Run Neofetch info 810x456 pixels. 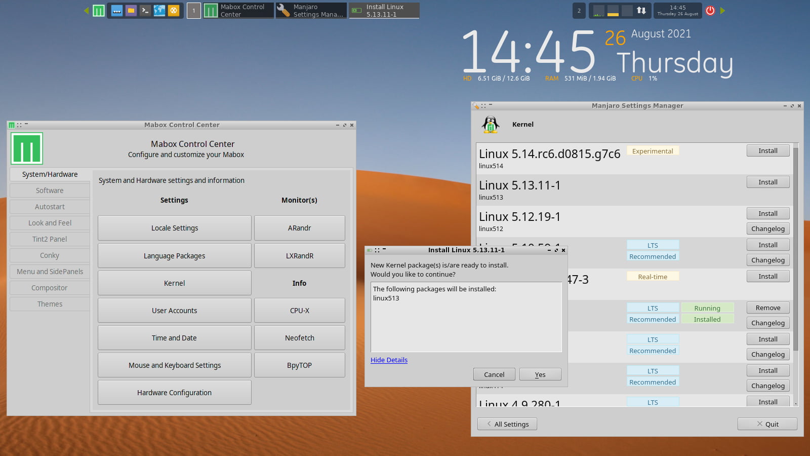[300, 338]
